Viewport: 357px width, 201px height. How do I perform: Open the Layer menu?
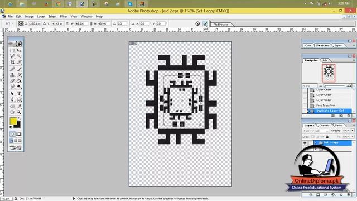[41, 16]
